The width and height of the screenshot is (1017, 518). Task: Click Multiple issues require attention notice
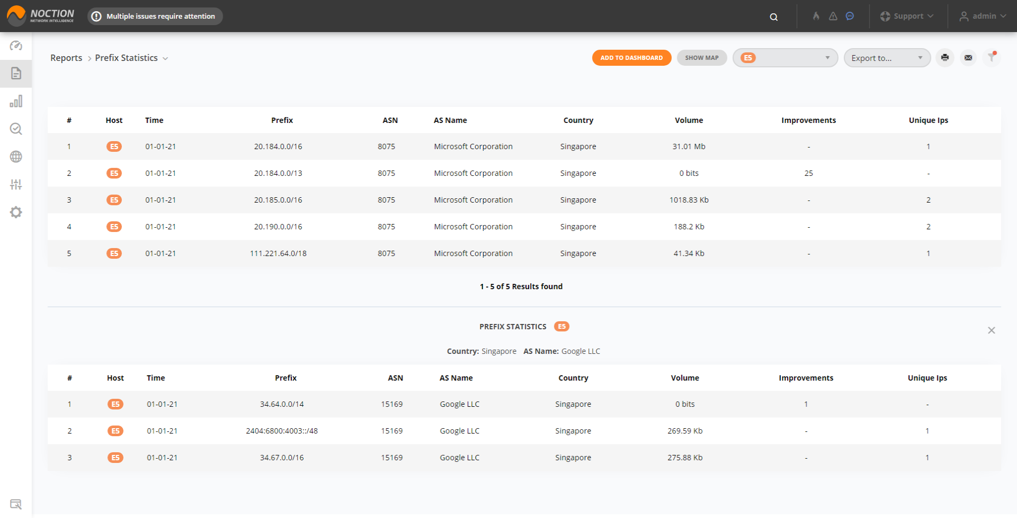(155, 16)
